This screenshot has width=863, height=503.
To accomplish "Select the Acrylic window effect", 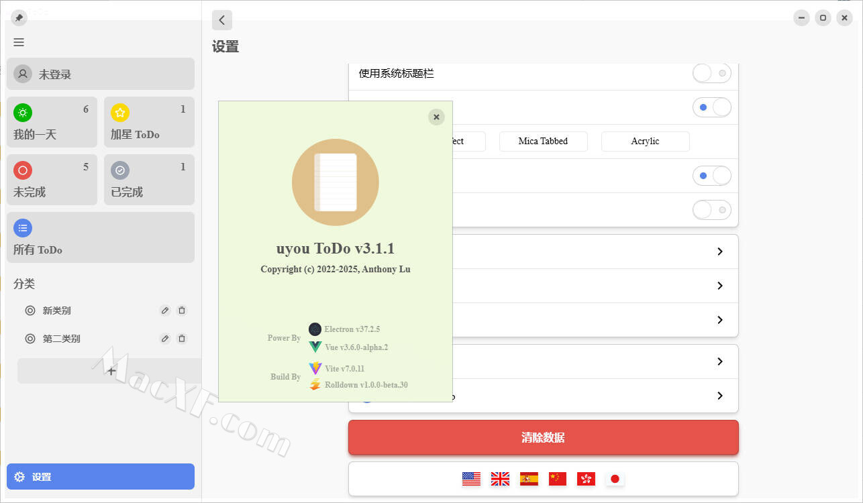I will click(x=645, y=142).
